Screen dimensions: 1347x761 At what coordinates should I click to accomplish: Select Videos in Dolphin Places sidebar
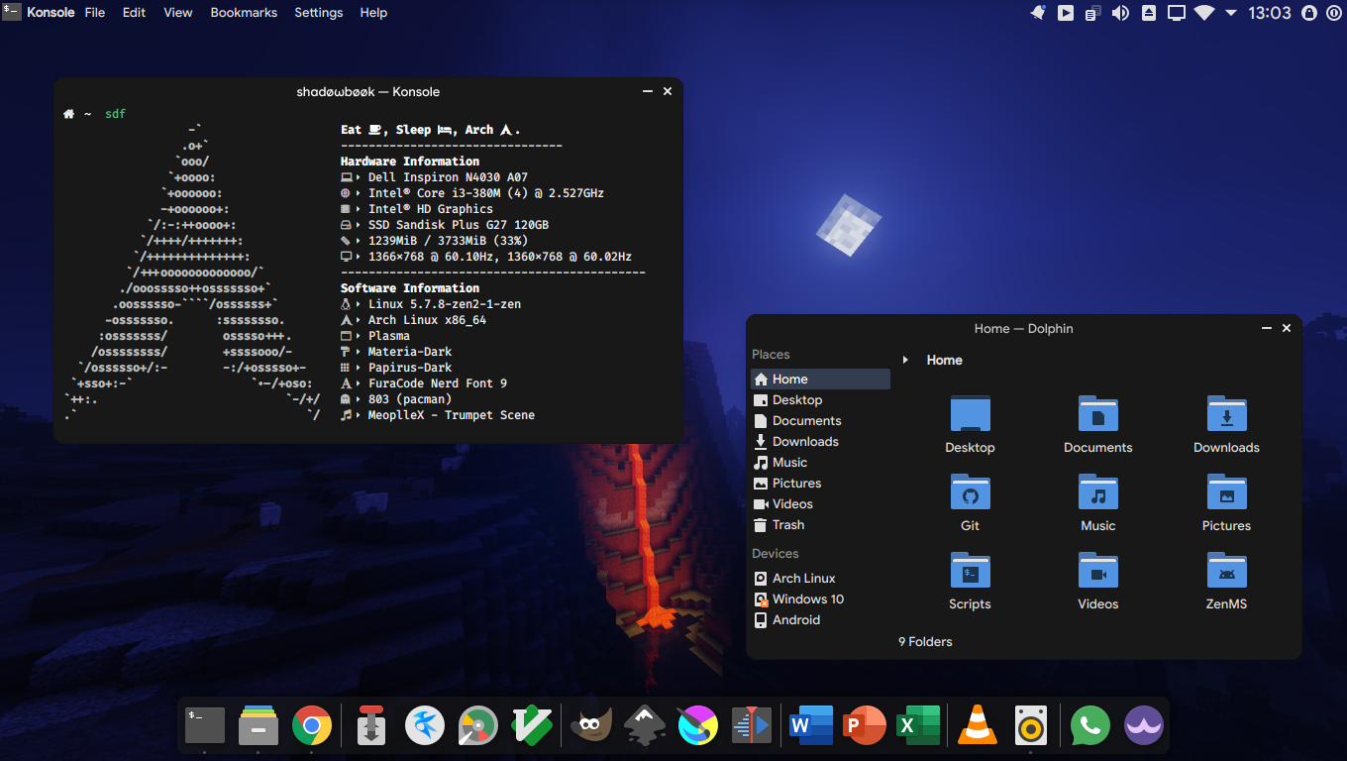coord(820,503)
